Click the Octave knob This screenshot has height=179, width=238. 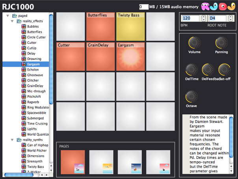pyautogui.click(x=192, y=96)
